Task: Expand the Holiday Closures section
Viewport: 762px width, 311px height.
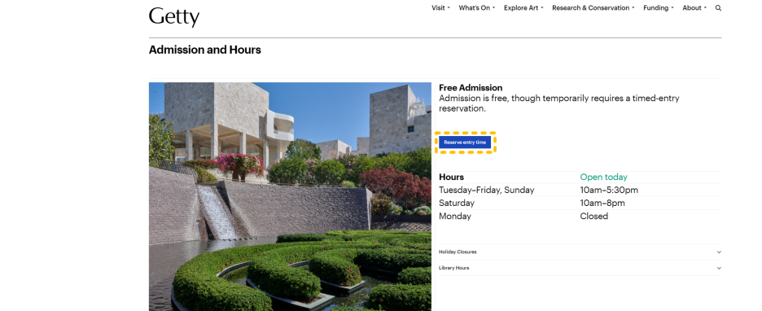Action: 580,252
